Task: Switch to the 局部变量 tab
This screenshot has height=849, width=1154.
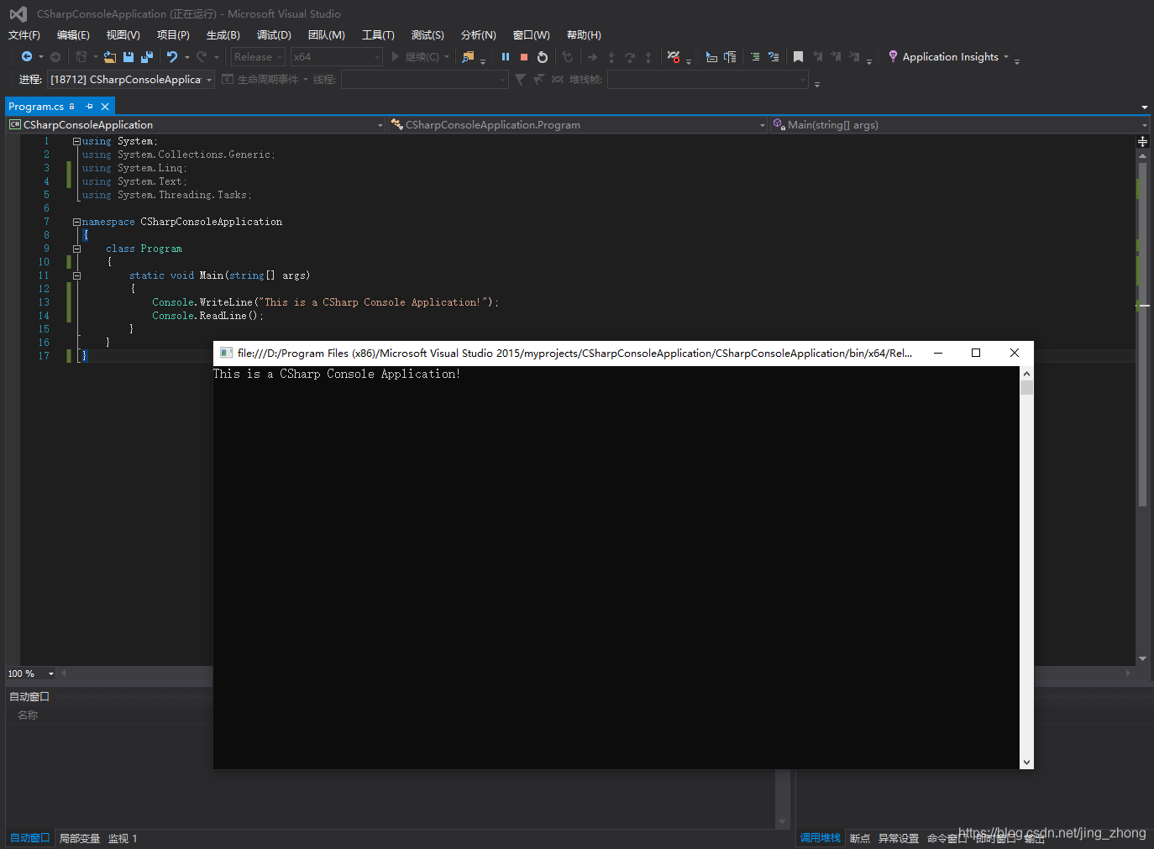Action: tap(80, 838)
